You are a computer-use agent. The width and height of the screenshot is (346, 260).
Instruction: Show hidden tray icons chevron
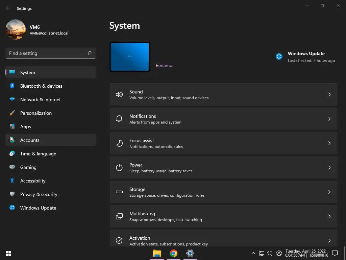(x=253, y=253)
